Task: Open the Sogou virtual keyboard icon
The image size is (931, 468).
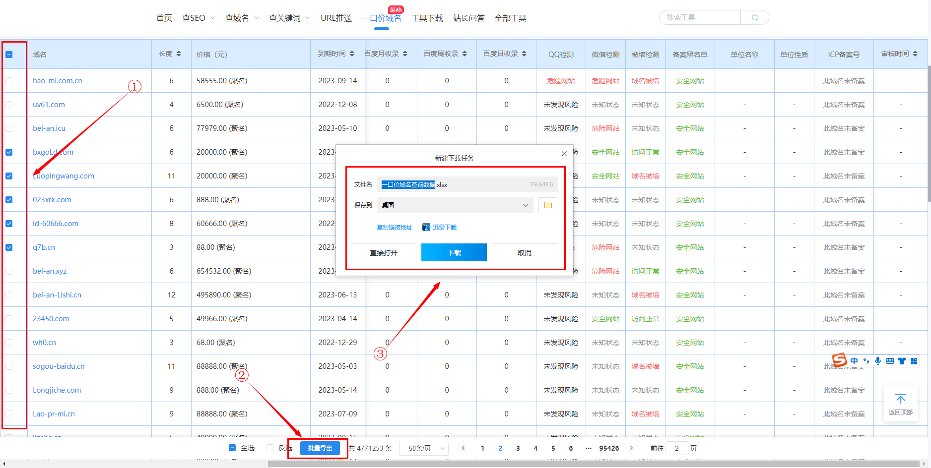Action: tap(890, 361)
